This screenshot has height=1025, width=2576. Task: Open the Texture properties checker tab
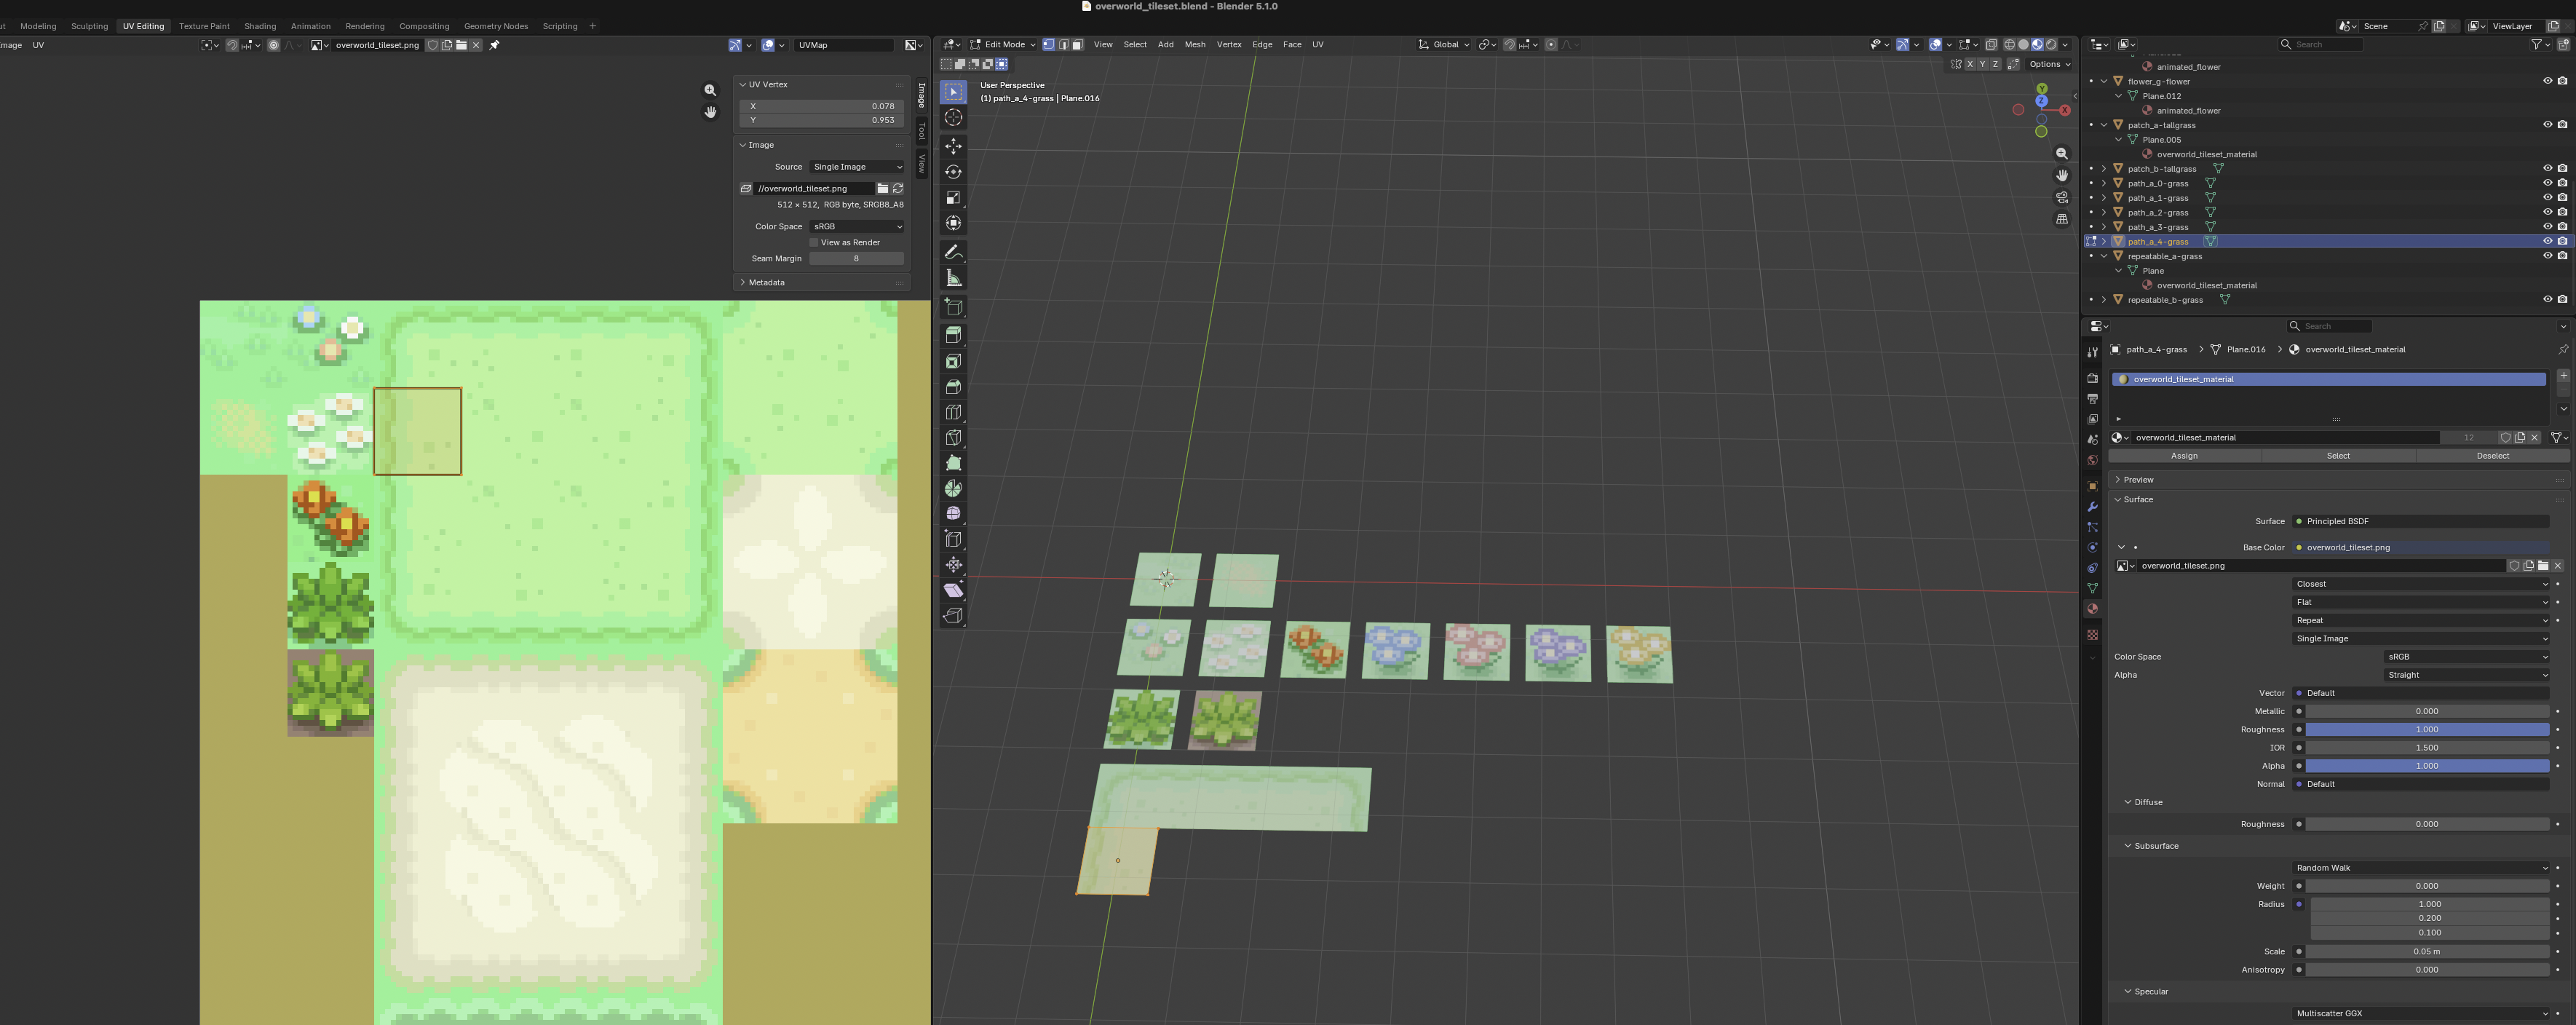[2092, 635]
